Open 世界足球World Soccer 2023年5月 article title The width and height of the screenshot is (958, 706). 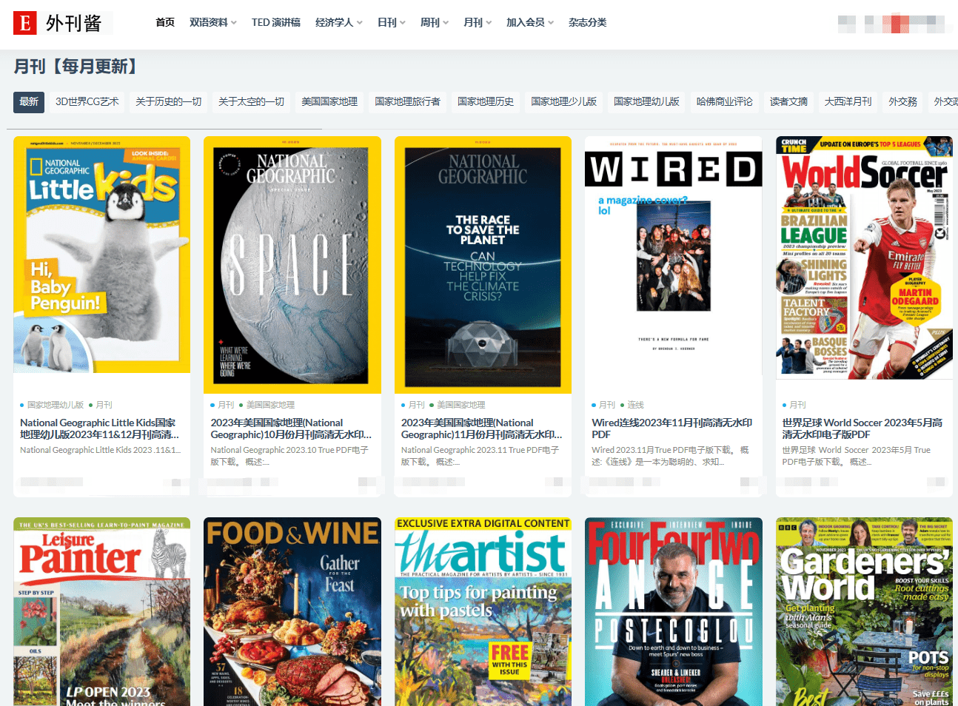coord(862,428)
